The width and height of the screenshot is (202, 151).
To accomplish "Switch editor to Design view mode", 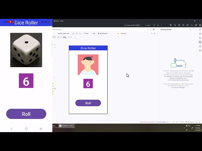I will coord(154,30).
